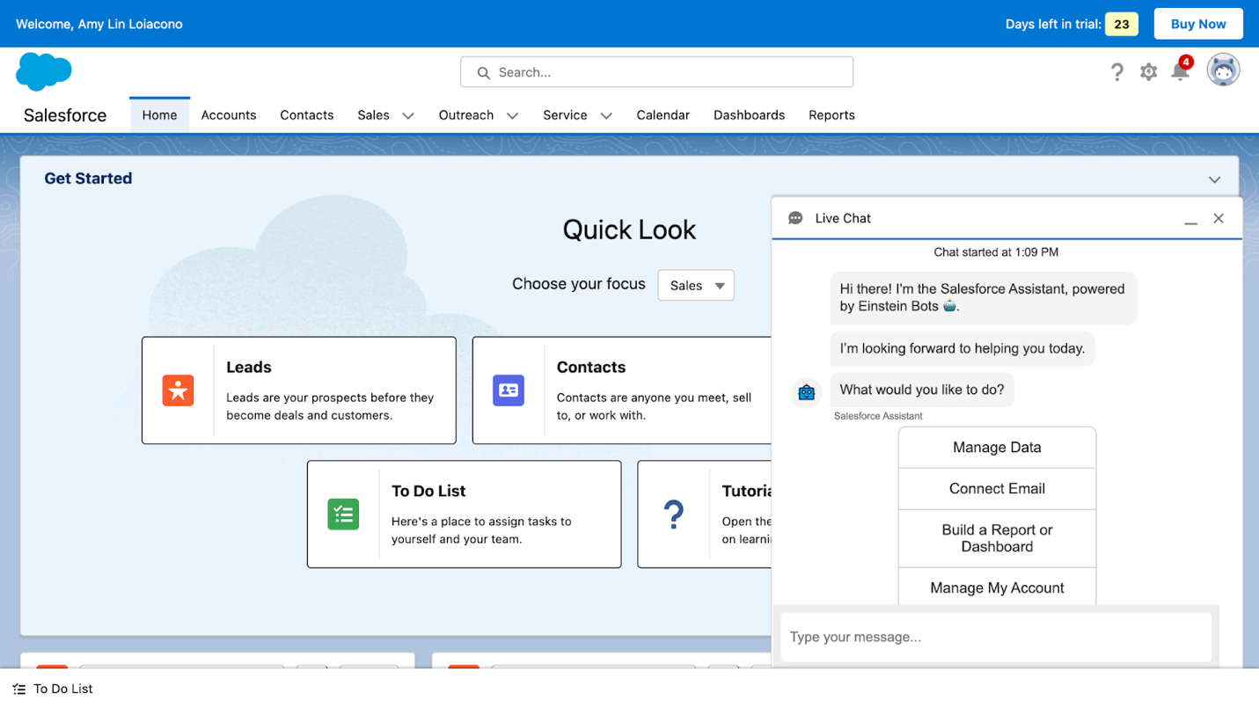Open the Choose your focus Sales dropdown
The width and height of the screenshot is (1259, 708).
[x=696, y=285]
